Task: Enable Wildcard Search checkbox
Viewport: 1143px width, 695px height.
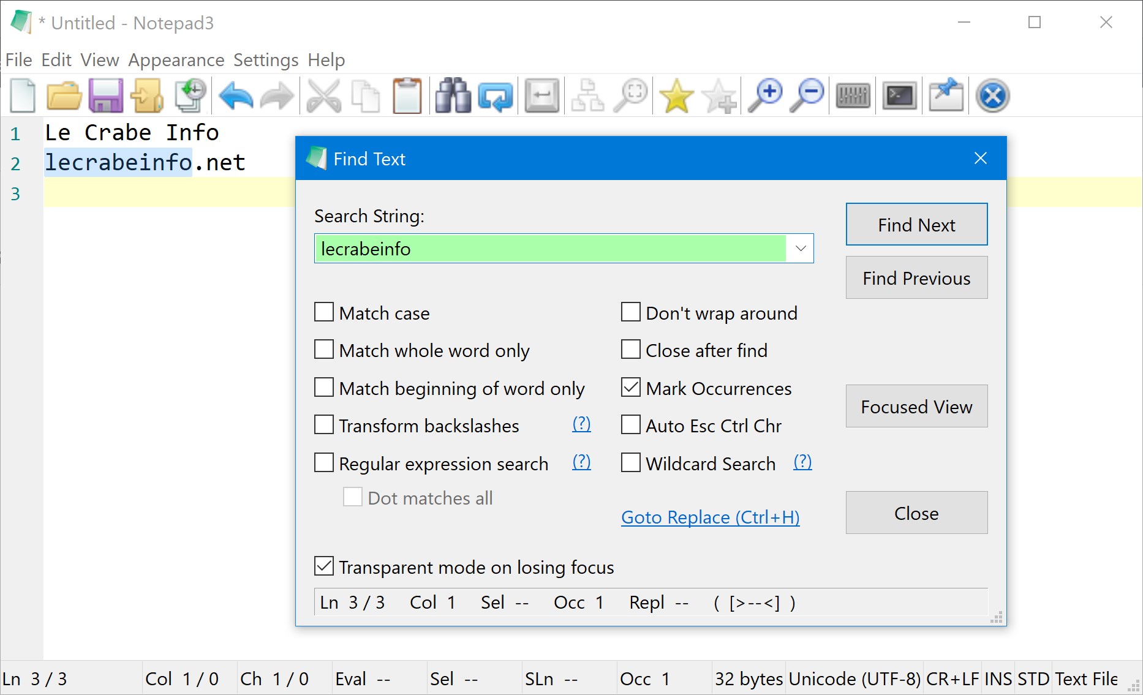Action: [x=631, y=463]
